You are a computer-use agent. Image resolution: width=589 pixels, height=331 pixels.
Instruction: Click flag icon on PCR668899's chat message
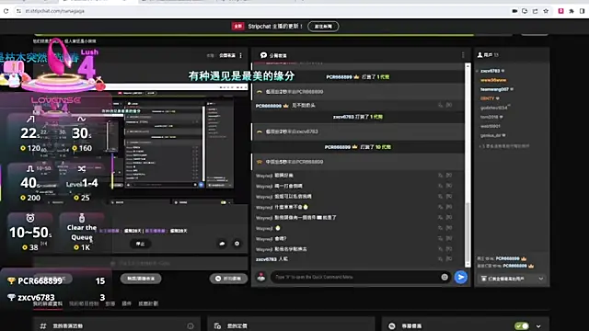449,106
